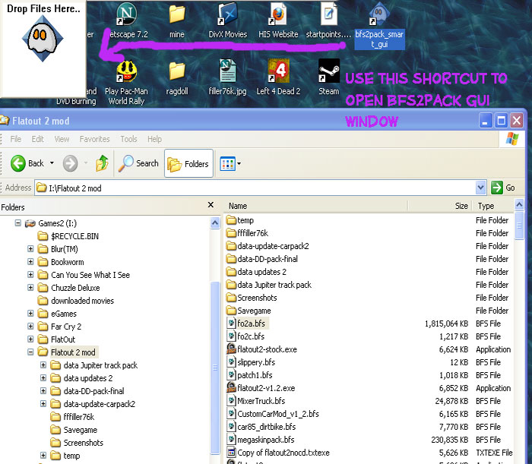Sort by the Type column header
532x464 pixels.
click(493, 206)
